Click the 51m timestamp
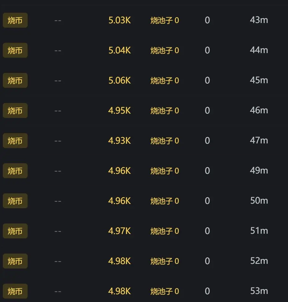Viewport: 288px width, 302px height. coord(259,231)
